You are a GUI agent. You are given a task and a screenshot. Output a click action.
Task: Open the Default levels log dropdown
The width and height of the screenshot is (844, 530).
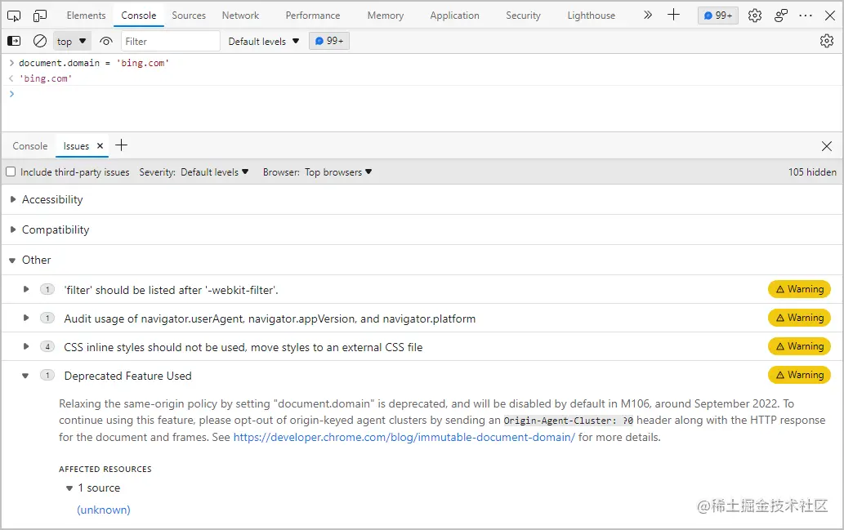coord(264,42)
